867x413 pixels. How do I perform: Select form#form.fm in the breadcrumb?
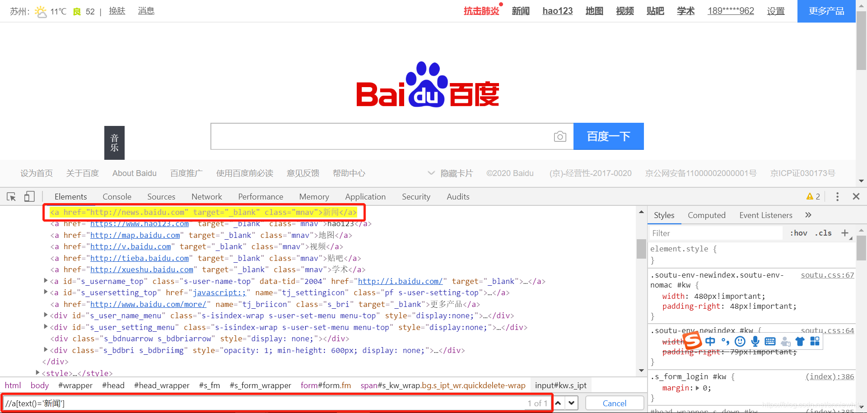(x=326, y=385)
